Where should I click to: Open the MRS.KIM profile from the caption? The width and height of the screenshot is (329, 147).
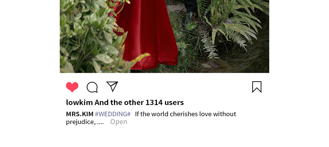click(80, 114)
